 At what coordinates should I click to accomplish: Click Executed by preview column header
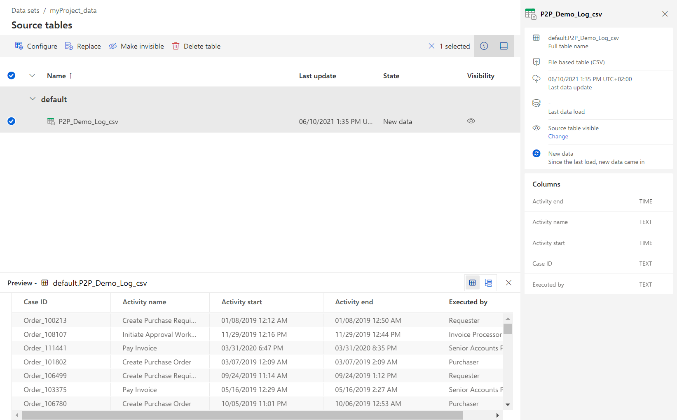click(468, 302)
